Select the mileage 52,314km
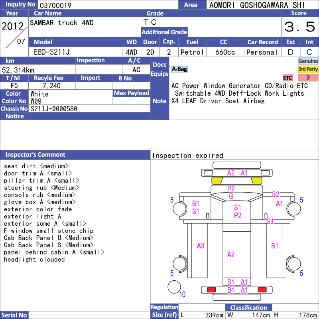 coord(18,70)
